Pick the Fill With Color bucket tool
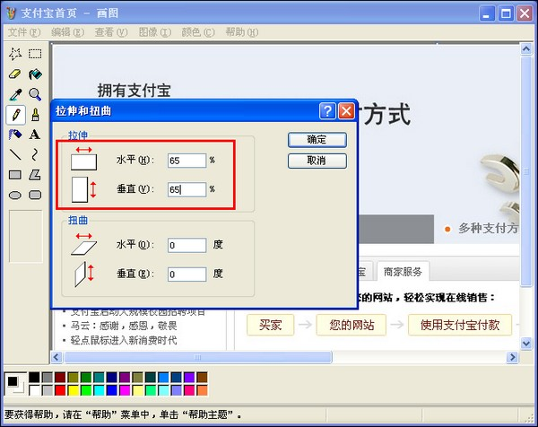Screen dimensions: 538x427 [35, 74]
